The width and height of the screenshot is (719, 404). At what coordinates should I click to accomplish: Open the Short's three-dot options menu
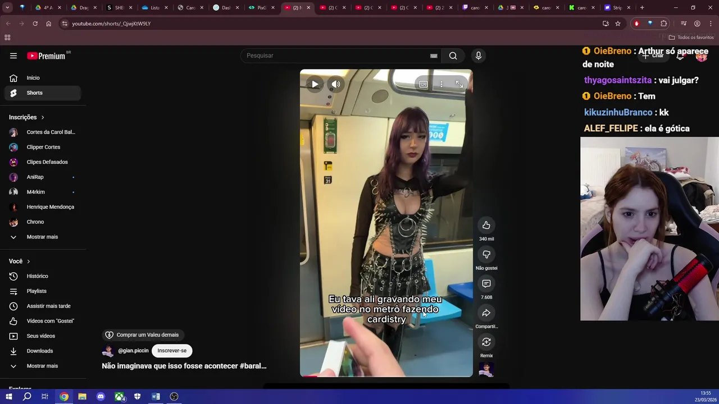coord(442,84)
